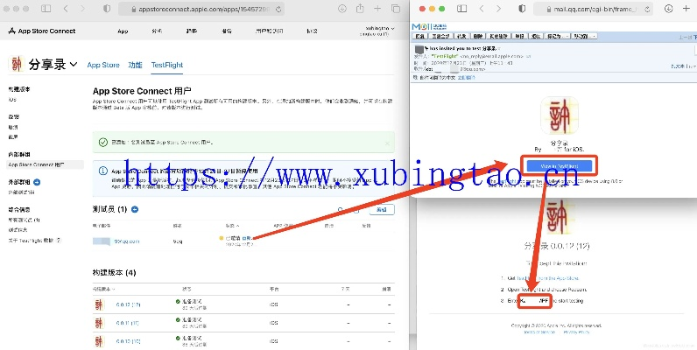697x350 pixels.
Task: Dismiss the green success banner
Action: [387, 143]
